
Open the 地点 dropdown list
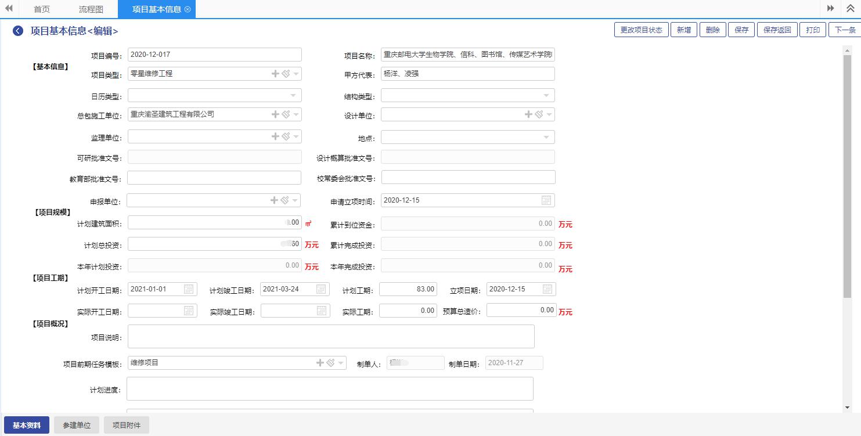546,137
